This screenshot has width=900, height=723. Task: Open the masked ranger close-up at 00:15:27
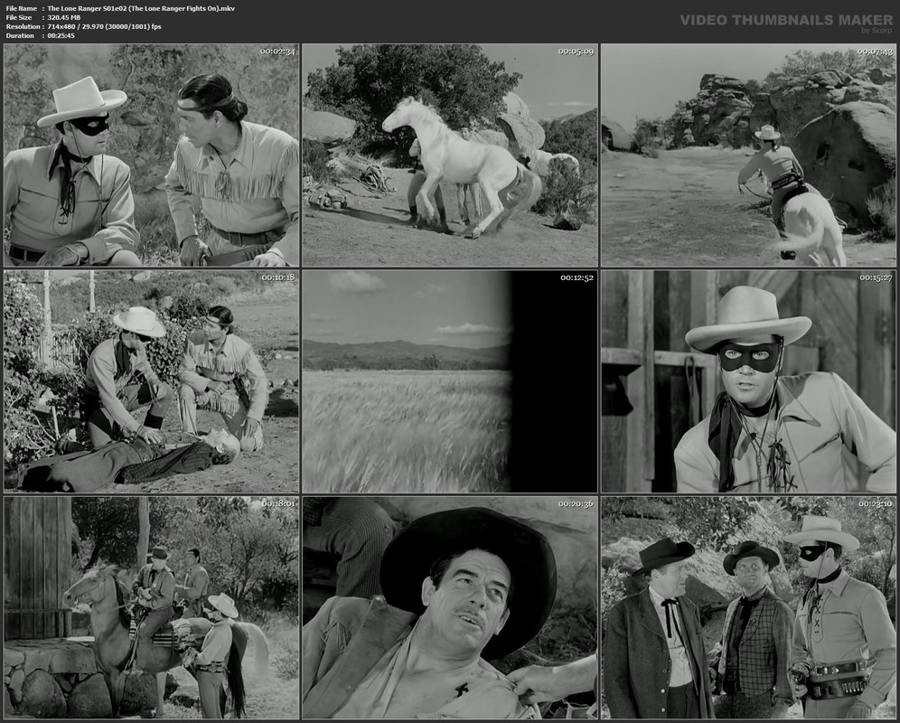(x=748, y=381)
